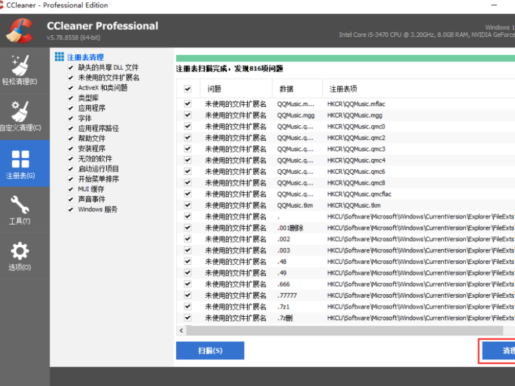The height and width of the screenshot is (386, 515).
Task: Click version text v5.78.8558 (64-bit)
Action: [x=74, y=37]
